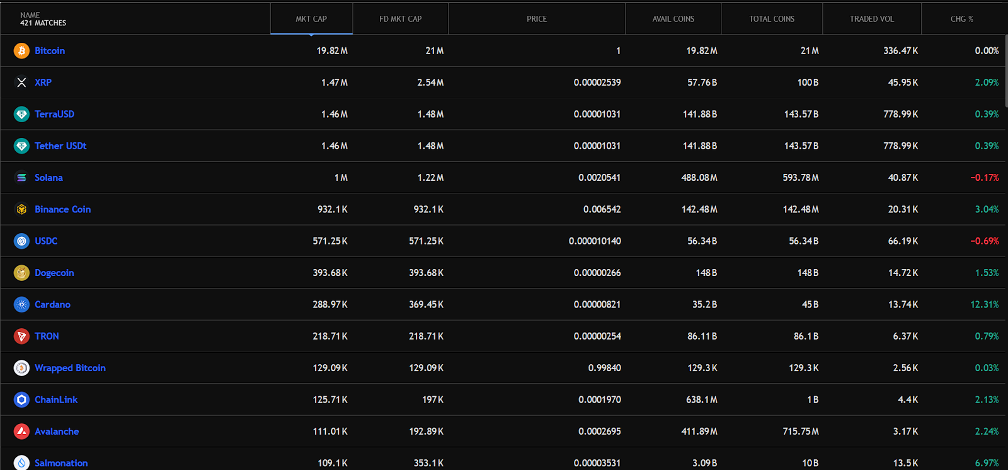
Task: Open the Wrapped Bitcoin link
Action: (x=70, y=368)
